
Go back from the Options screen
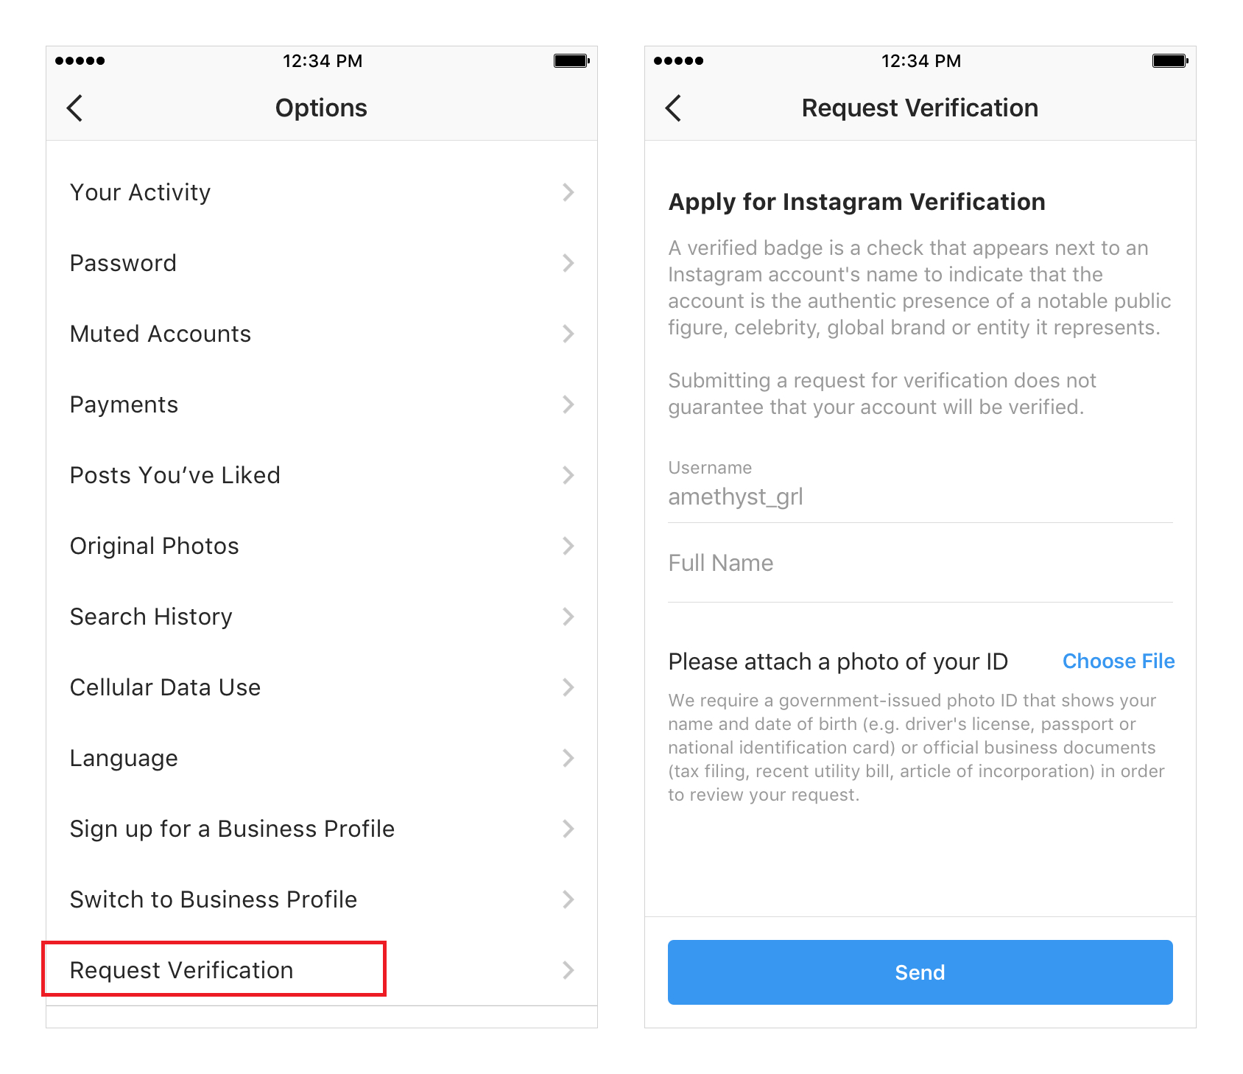pos(74,108)
